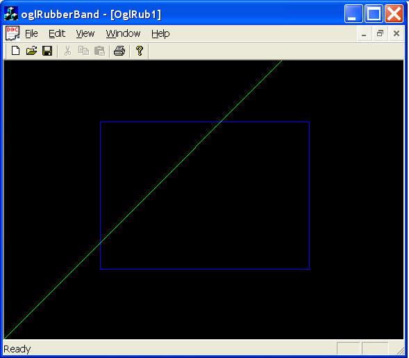The width and height of the screenshot is (409, 358).
Task: Open the File menu
Action: click(31, 33)
